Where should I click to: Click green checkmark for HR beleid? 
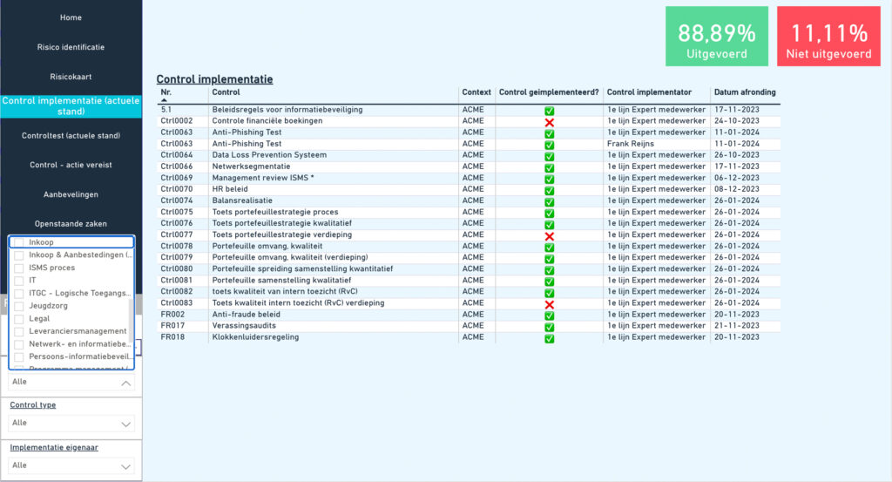[549, 191]
